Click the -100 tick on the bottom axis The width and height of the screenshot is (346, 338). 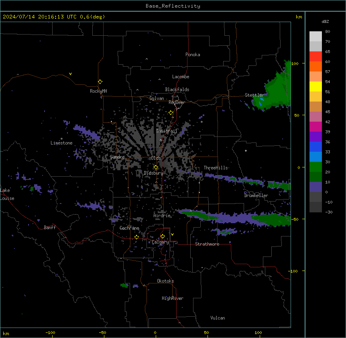pyautogui.click(x=50, y=332)
